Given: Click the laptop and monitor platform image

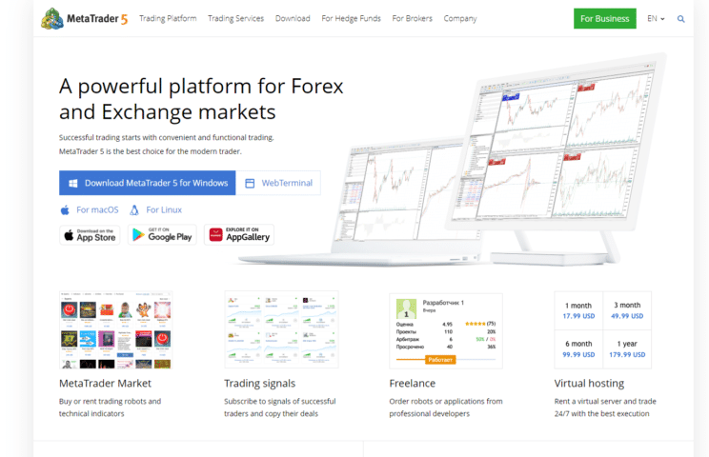Looking at the screenshot, I should (452, 160).
